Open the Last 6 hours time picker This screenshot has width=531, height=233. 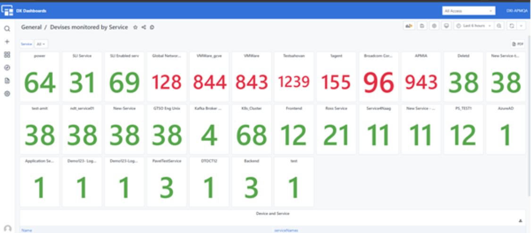(x=474, y=26)
